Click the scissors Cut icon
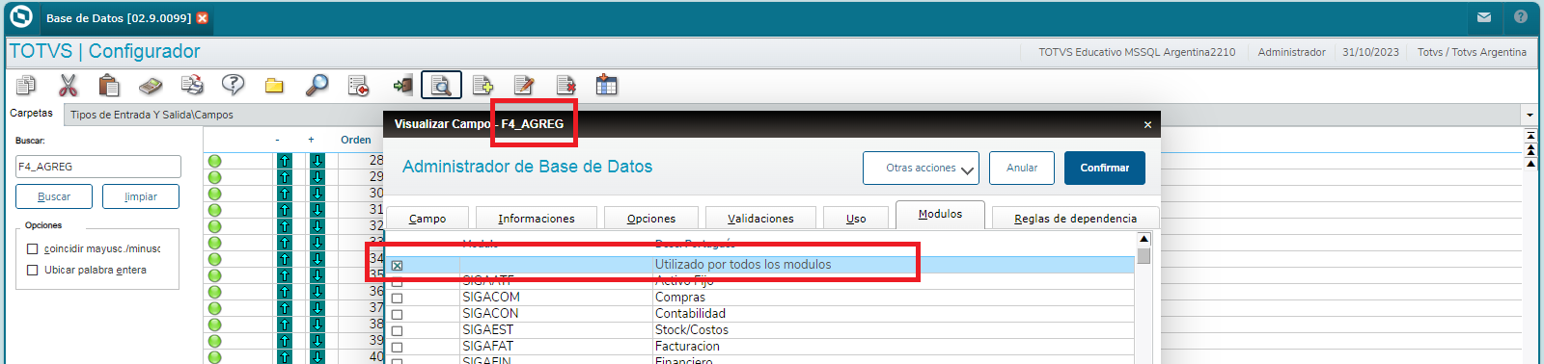 (x=68, y=86)
